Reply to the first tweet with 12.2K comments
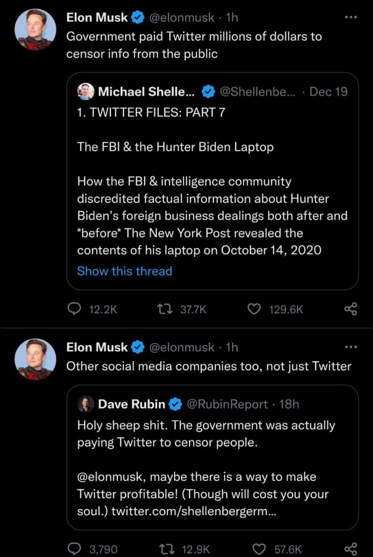 click(74, 309)
